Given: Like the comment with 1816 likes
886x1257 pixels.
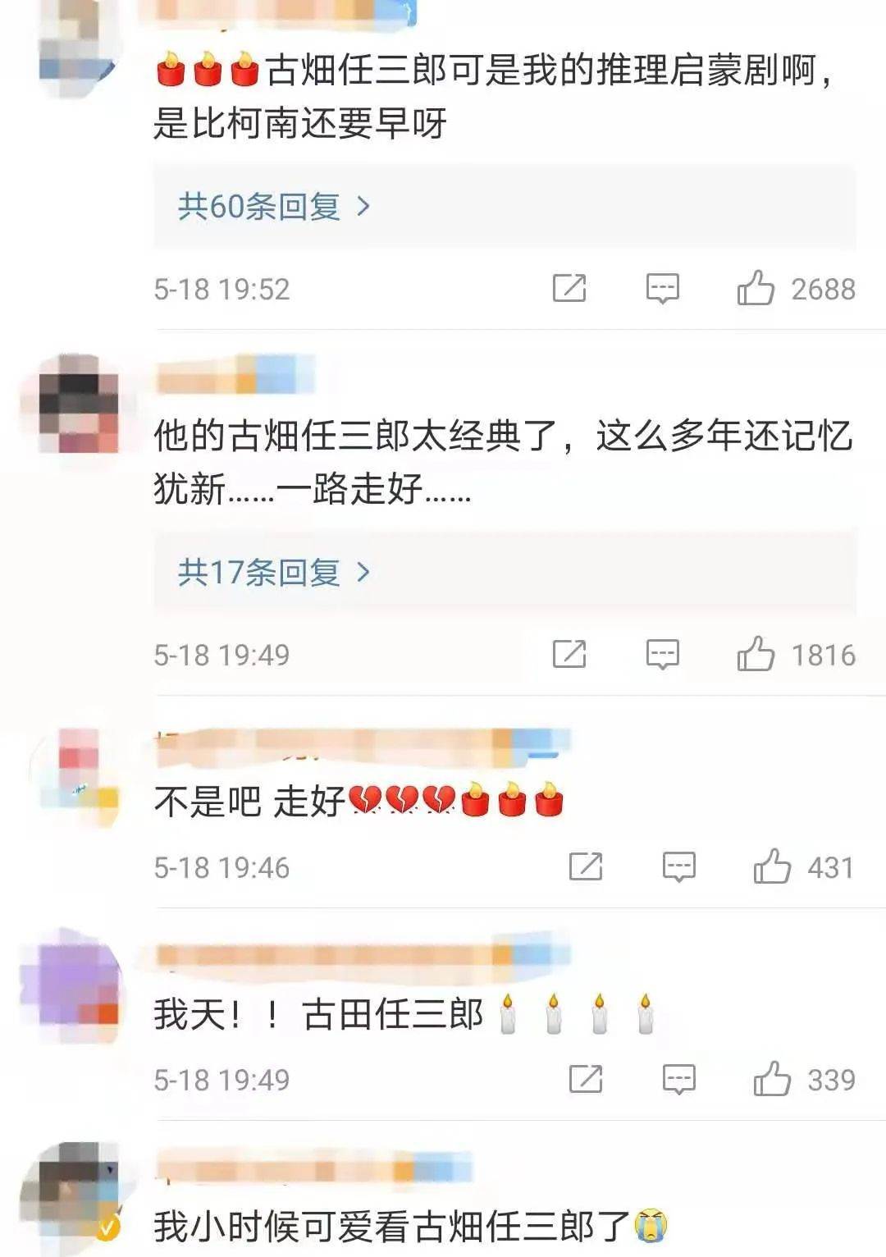Looking at the screenshot, I should coord(755,654).
